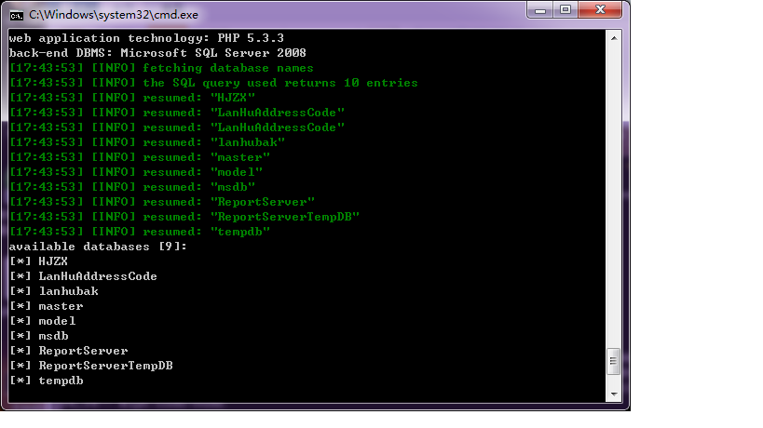Click the ReportServer database list entry
Viewport: 763px width, 428px height.
coord(69,351)
